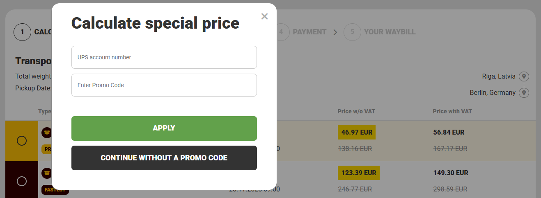This screenshot has height=198, width=541.
Task: Close the Calculate special price dialog
Action: pos(264,16)
